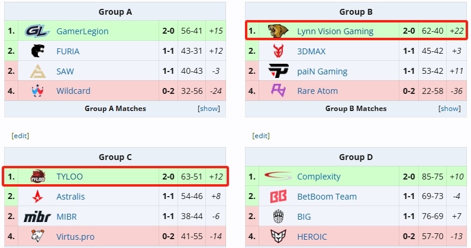
Task: Expand Group B Matches with show
Action: click(x=449, y=109)
